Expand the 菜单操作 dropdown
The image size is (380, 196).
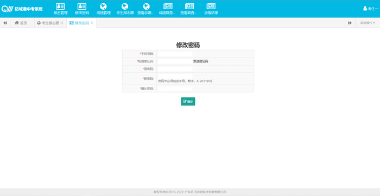pos(368,23)
